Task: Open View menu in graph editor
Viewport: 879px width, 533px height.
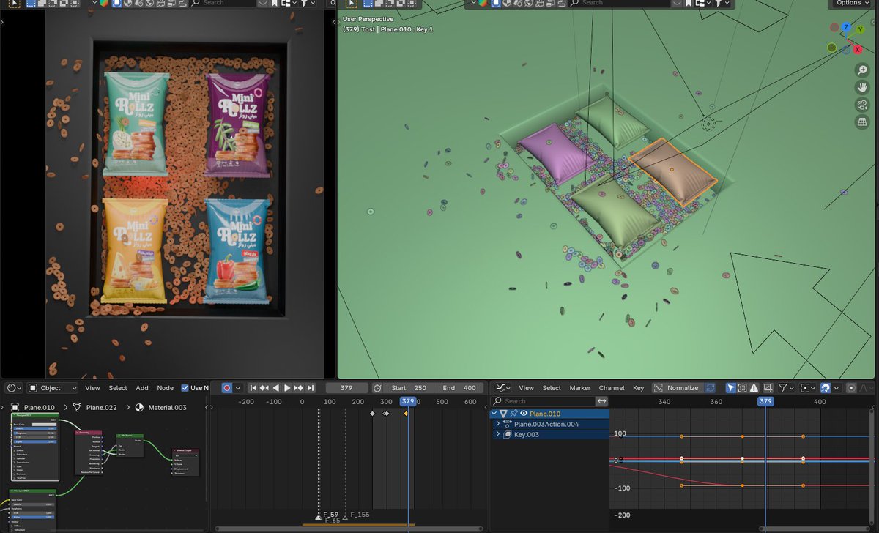Action: pyautogui.click(x=526, y=388)
